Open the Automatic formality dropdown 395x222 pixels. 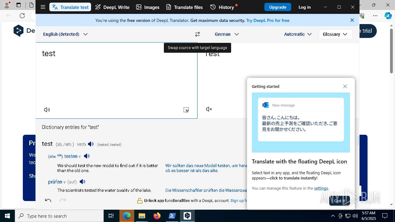coord(298,34)
